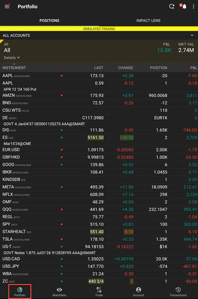Select the STARHEALT NSE row

pos(99,231)
